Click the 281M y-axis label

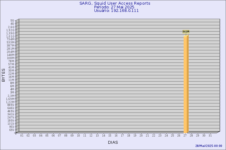point(11,49)
